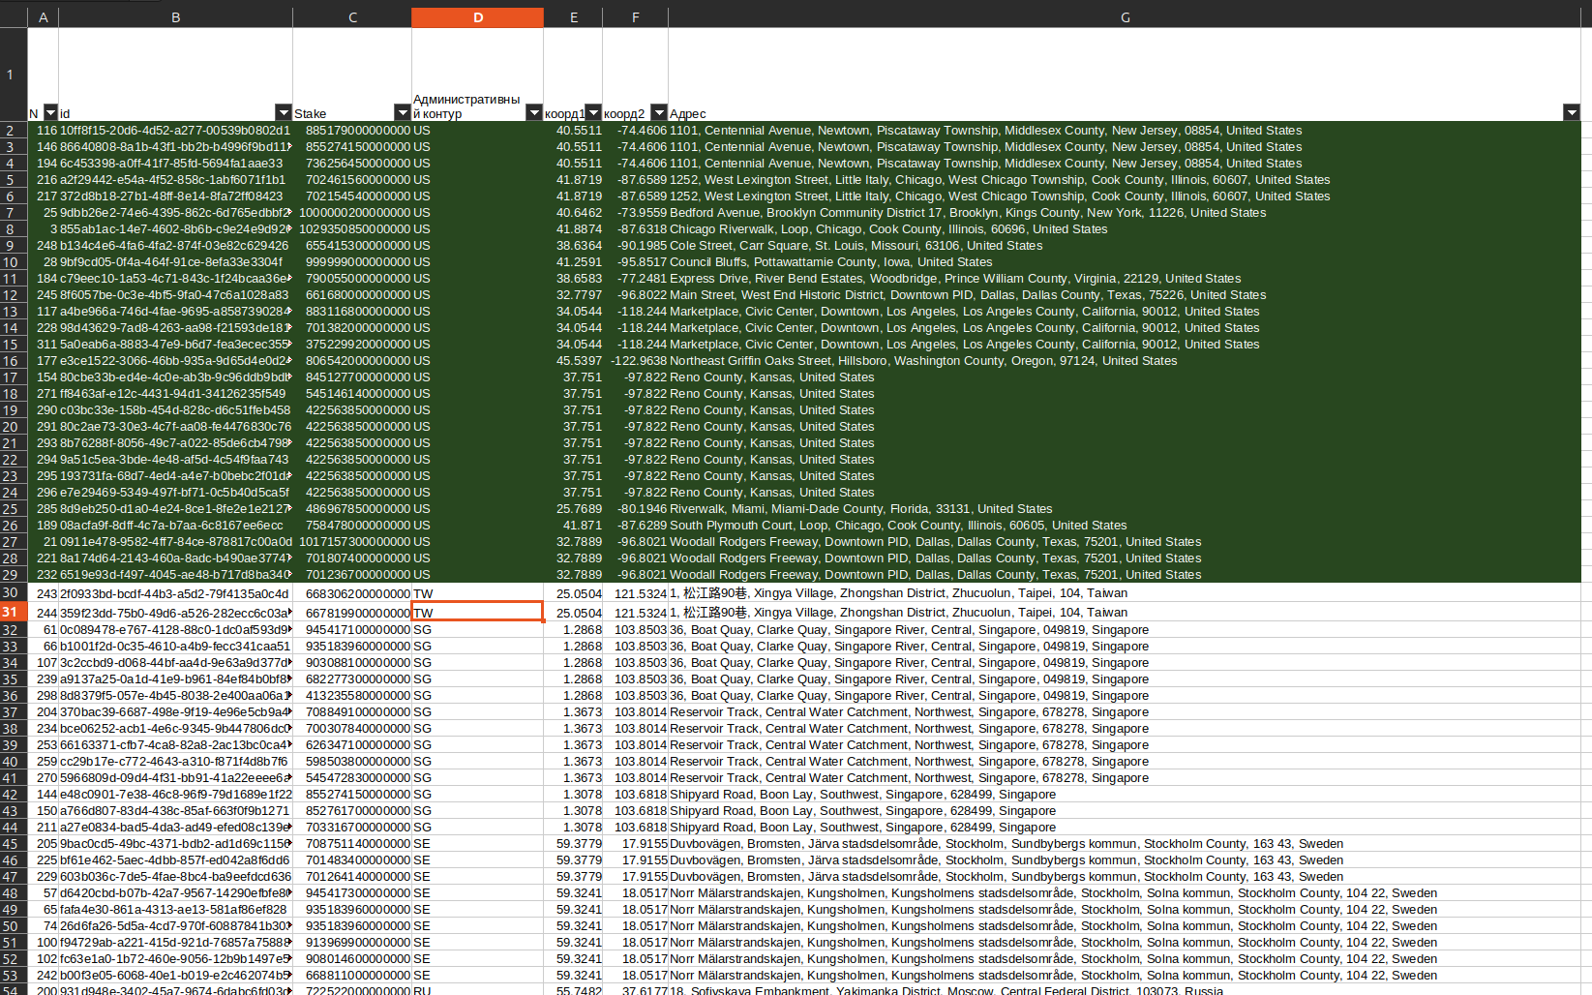Select row 53 header
Viewport: 1592px width, 995px height.
[14, 975]
